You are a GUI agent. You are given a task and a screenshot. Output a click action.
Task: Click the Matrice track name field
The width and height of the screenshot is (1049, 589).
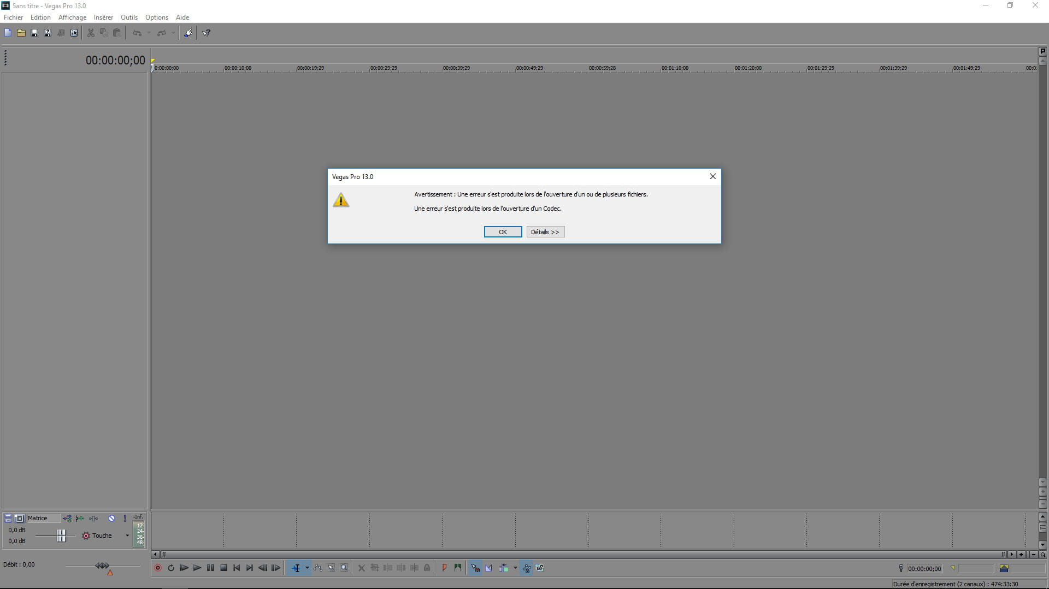(x=43, y=518)
